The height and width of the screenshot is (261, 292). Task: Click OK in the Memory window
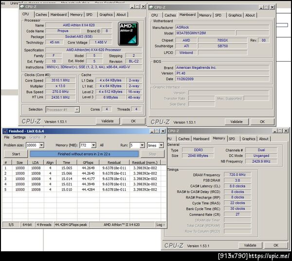tap(276, 245)
